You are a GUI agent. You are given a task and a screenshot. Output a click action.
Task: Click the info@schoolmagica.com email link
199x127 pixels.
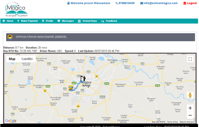[x=159, y=3]
